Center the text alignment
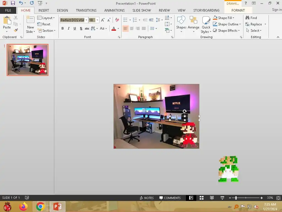The image size is (282, 212). pos(132,28)
